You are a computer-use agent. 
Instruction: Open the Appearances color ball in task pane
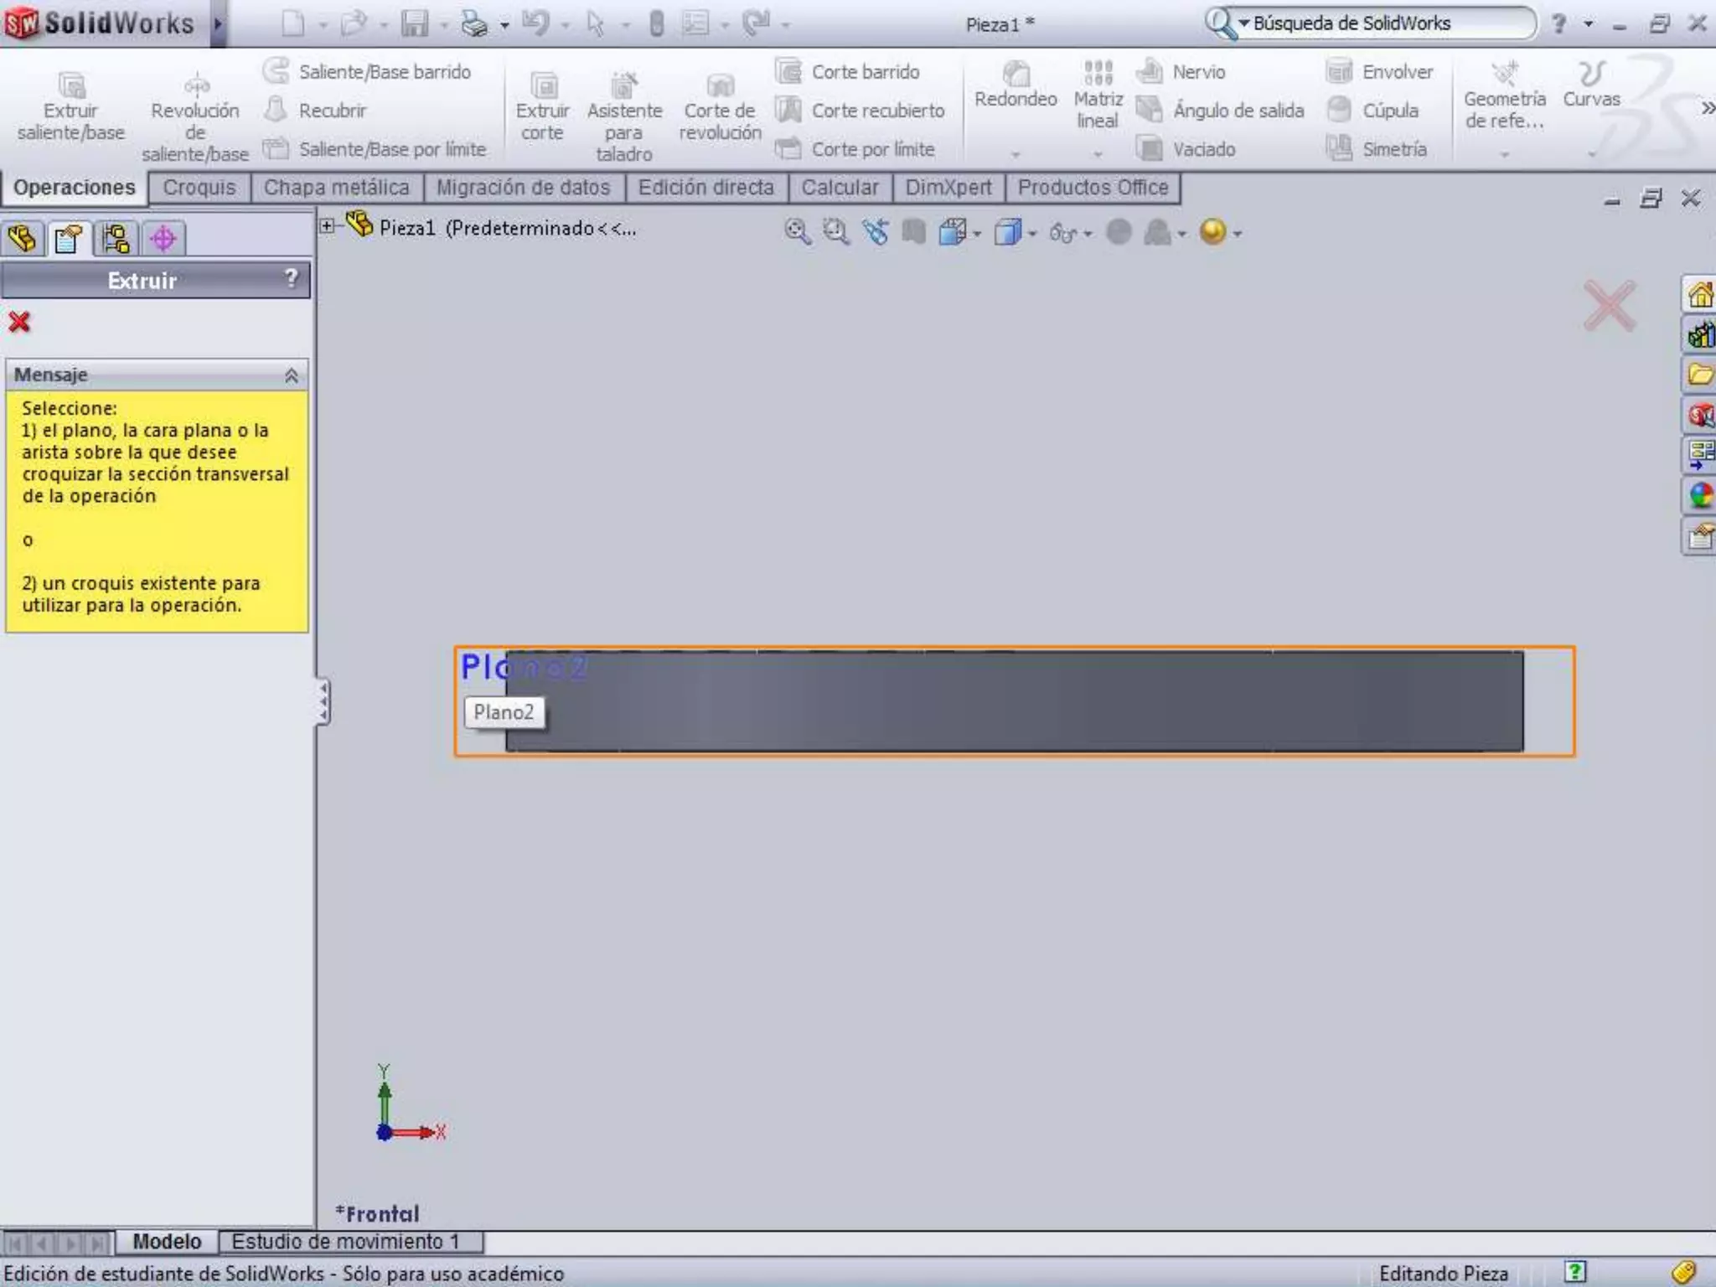1700,496
